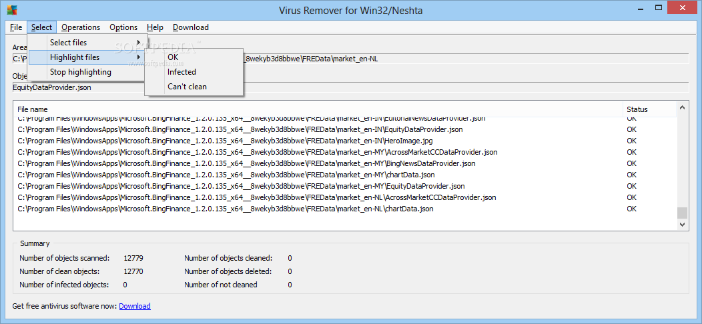Select the market_en-NL chartData.json row
The height and width of the screenshot is (324, 702).
pyautogui.click(x=345, y=209)
